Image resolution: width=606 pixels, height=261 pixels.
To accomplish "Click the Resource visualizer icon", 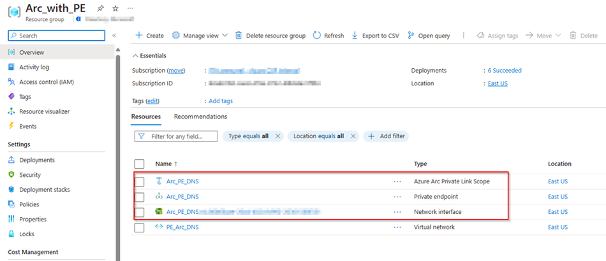I will 11,111.
